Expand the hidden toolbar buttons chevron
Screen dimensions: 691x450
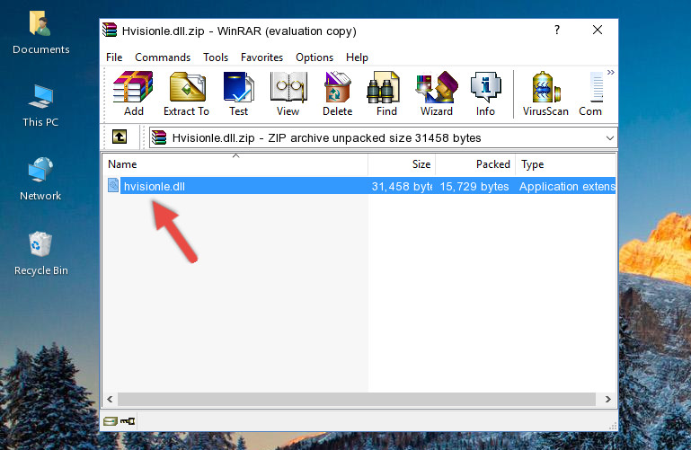tap(610, 72)
